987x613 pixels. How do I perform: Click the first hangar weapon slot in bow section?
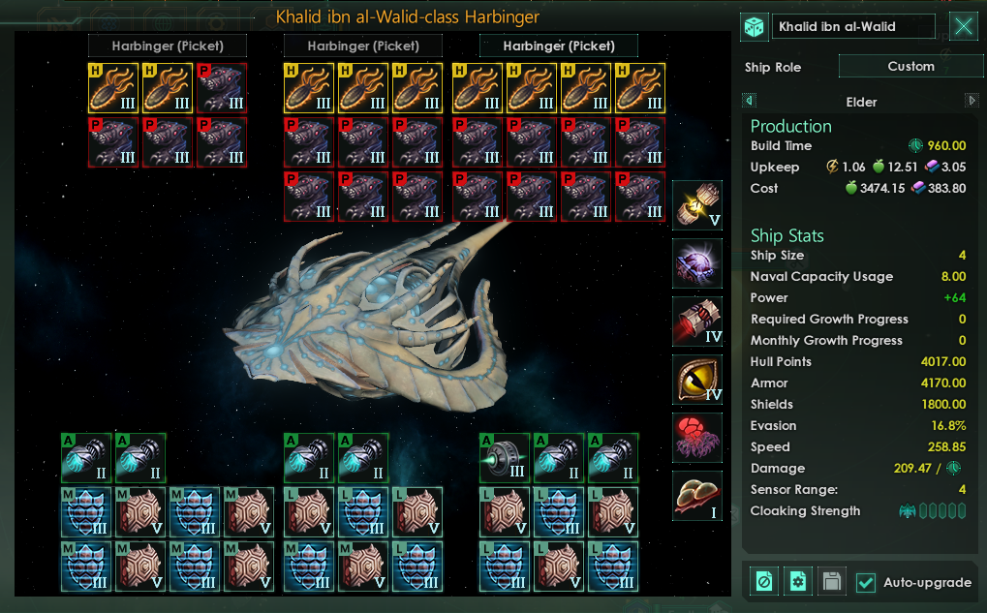[113, 87]
